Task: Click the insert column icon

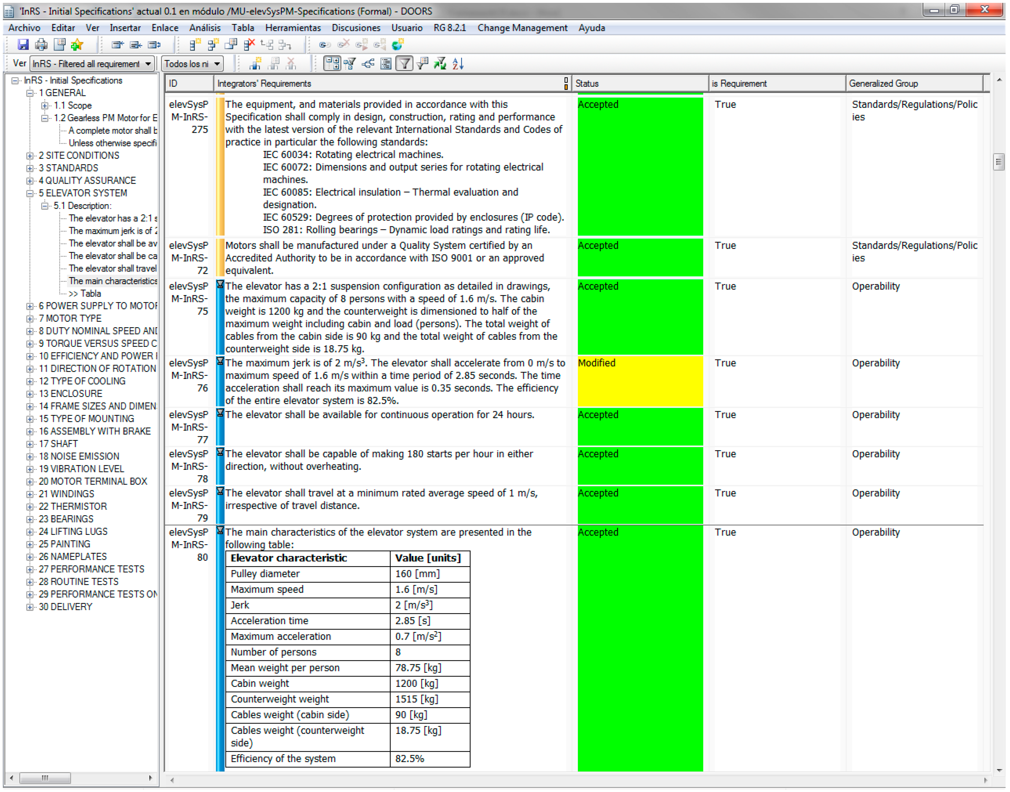Action: tap(117, 44)
